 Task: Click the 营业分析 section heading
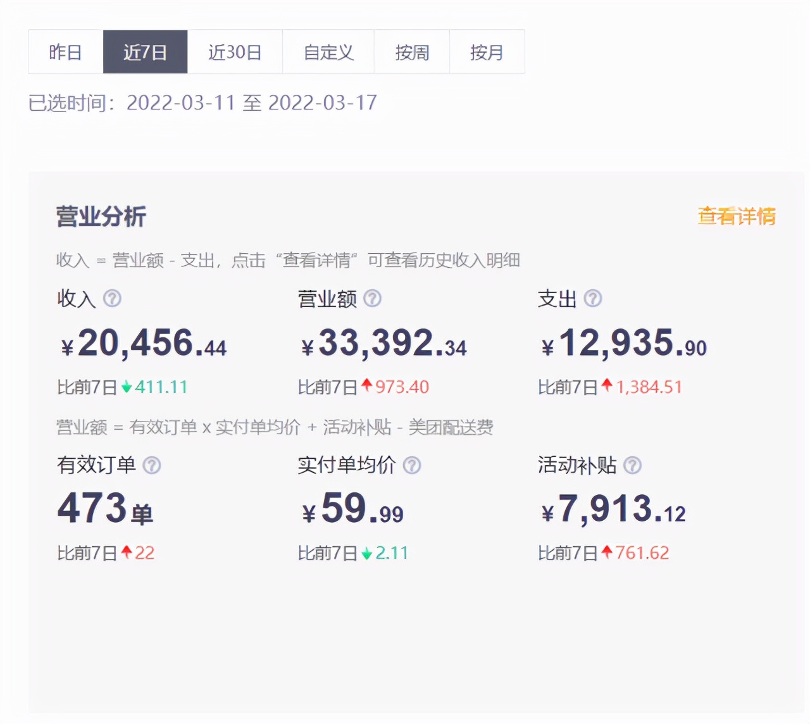click(x=101, y=216)
